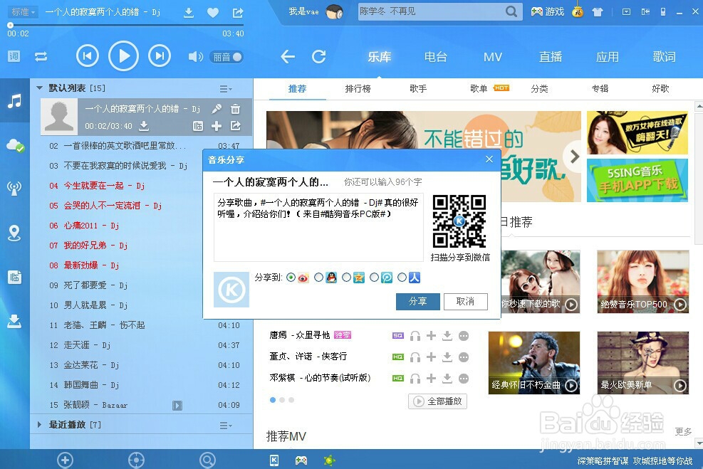Click the locate playing song icon at bottom
703x469 pixels.
136,460
